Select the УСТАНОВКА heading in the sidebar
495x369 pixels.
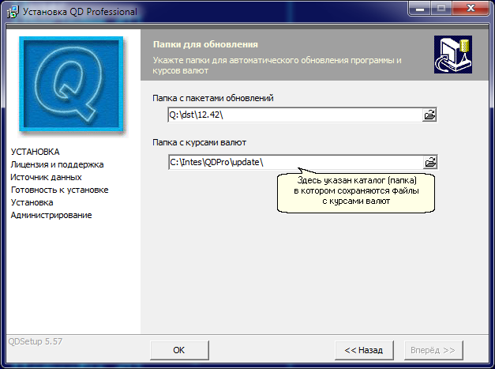(35, 152)
